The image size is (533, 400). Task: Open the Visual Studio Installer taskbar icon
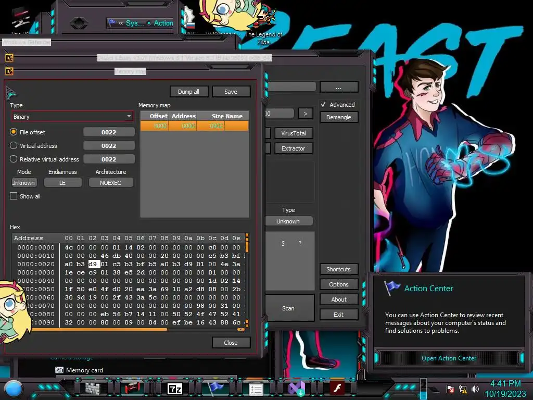[x=296, y=389]
